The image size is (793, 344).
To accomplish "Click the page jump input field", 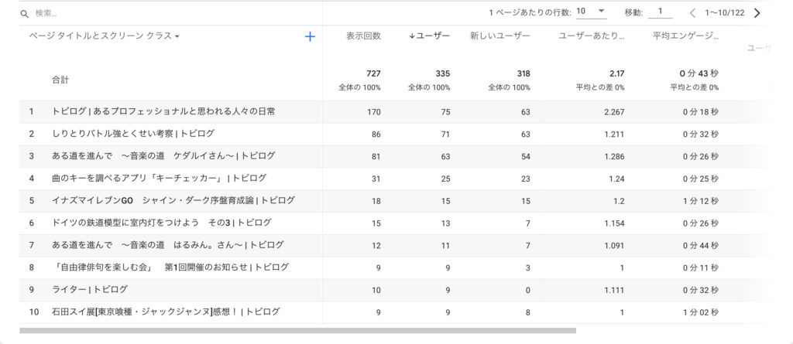I will point(661,12).
